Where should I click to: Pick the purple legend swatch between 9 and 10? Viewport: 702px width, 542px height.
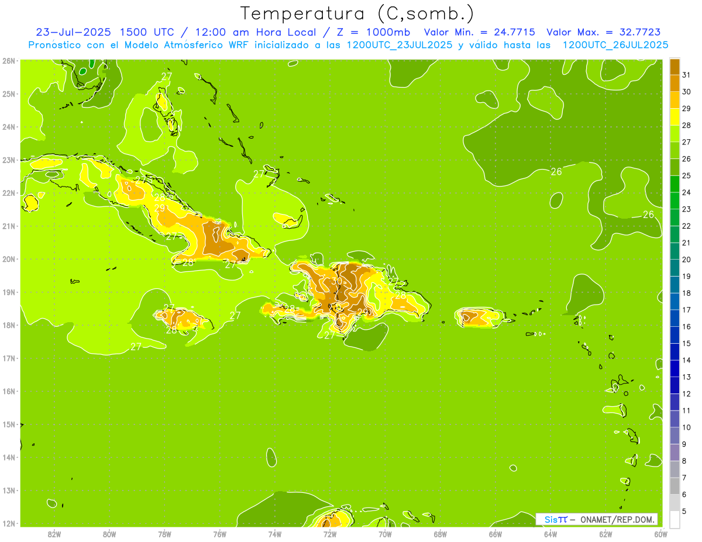point(675,436)
